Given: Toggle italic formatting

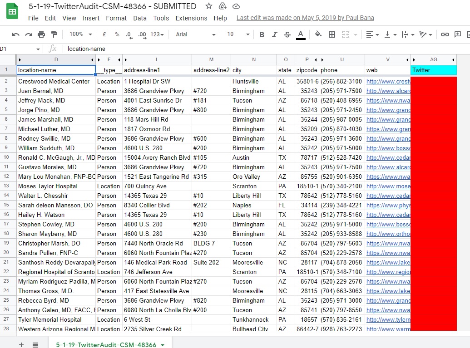Looking at the screenshot, I should click(x=274, y=34).
